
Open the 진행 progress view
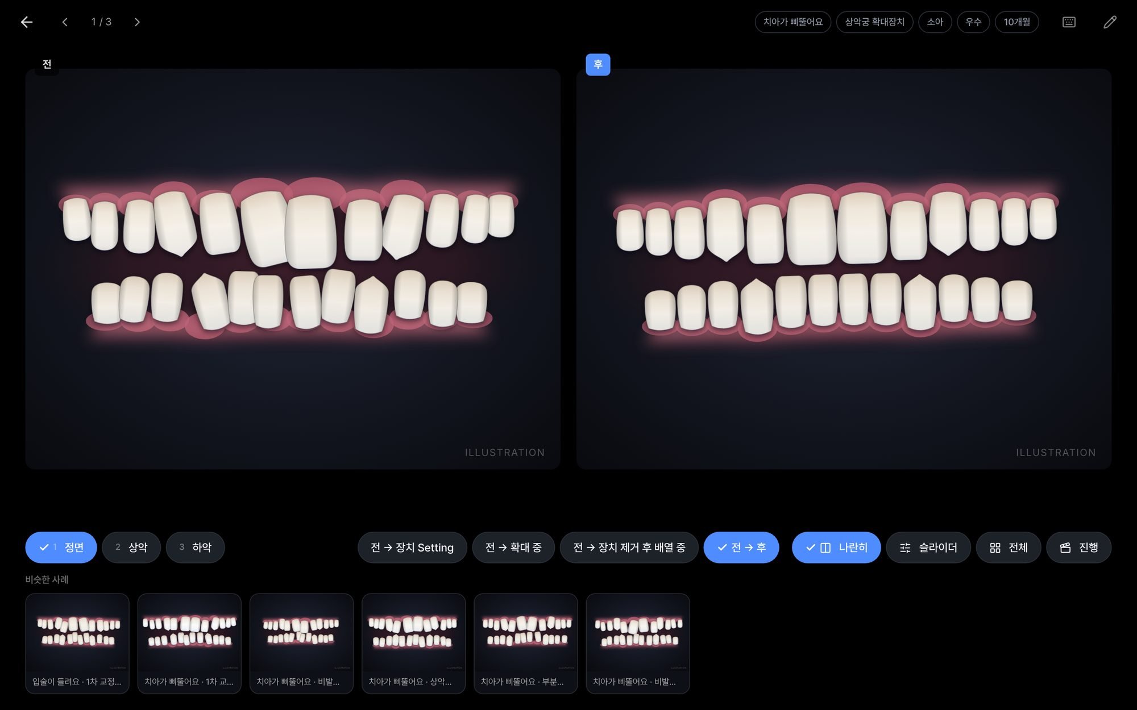coord(1078,548)
